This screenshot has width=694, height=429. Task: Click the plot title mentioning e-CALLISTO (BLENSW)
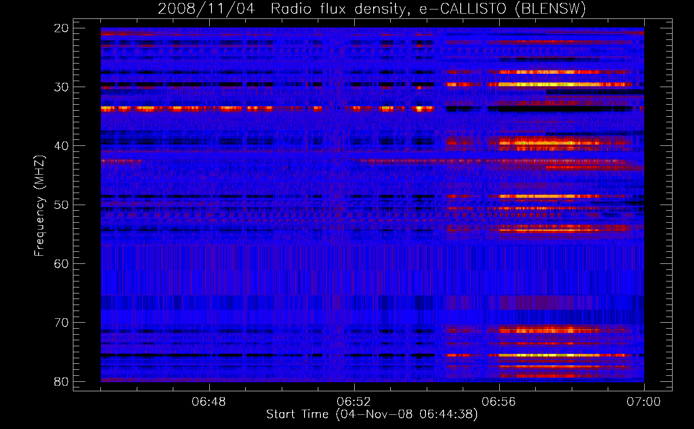pyautogui.click(x=372, y=9)
